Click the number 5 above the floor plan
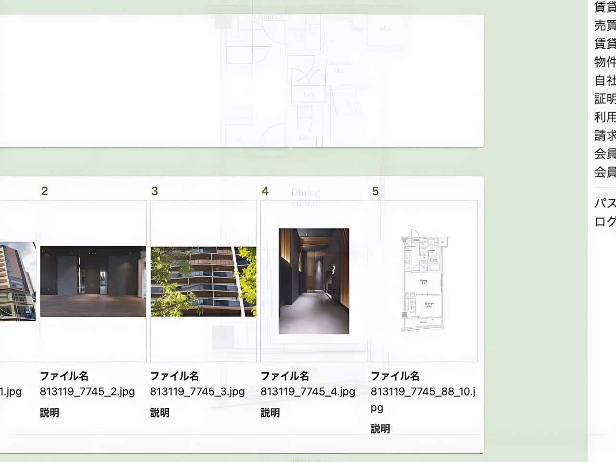The image size is (616, 462). [375, 191]
